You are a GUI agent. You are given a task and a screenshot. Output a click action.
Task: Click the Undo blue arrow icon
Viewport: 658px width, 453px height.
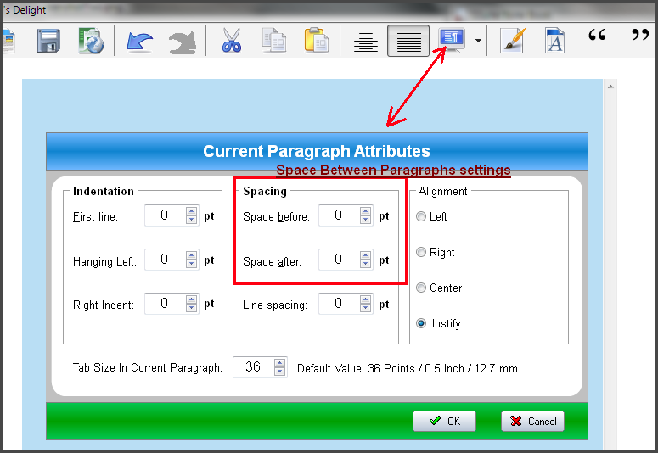click(x=139, y=42)
